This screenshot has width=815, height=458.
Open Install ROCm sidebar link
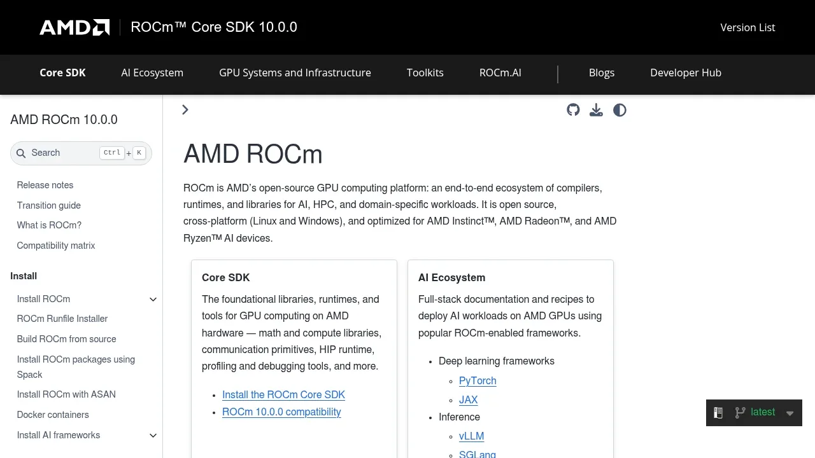pyautogui.click(x=43, y=299)
